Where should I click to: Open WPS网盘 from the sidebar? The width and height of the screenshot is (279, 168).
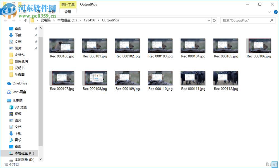19,92
